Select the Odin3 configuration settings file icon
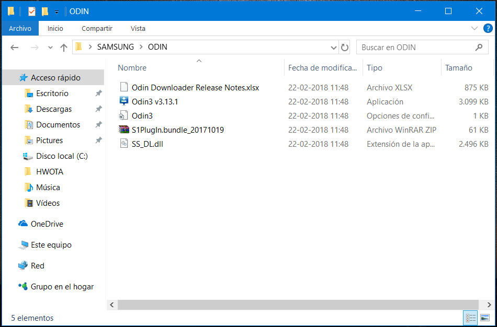 123,116
